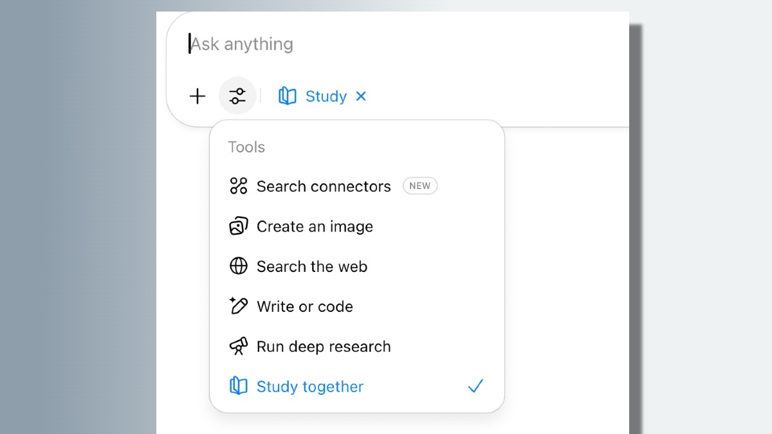
Task: Toggle the tools sliders icon
Action: pyautogui.click(x=237, y=96)
